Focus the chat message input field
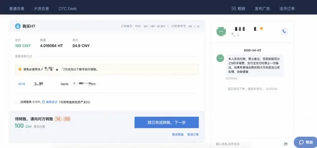The width and height of the screenshot is (317, 148). 248,144
